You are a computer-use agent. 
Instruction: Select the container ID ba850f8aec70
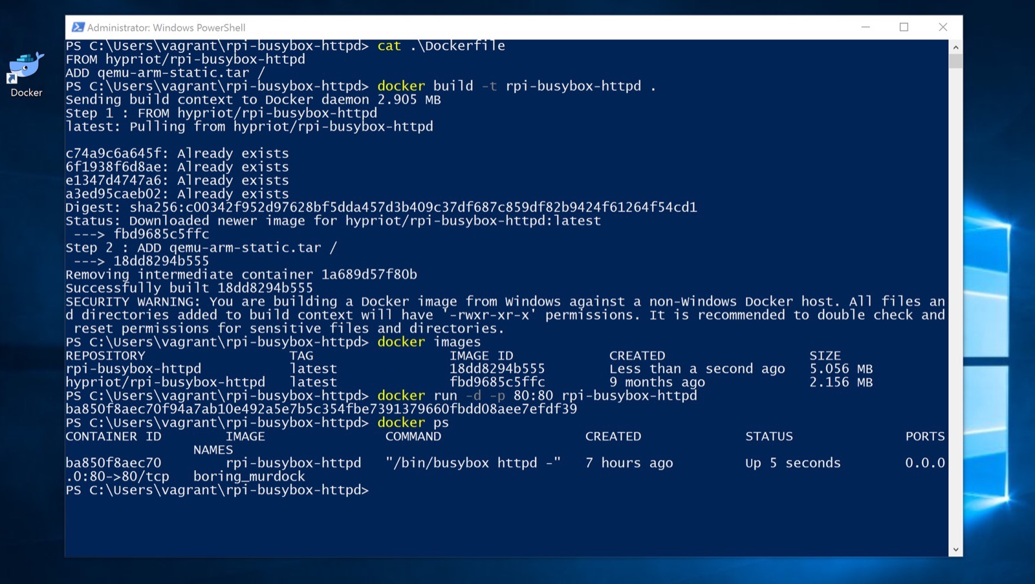(113, 462)
